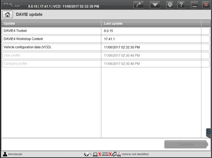Open help with the question mark icon
The width and height of the screenshot is (212, 158).
coord(181,5)
